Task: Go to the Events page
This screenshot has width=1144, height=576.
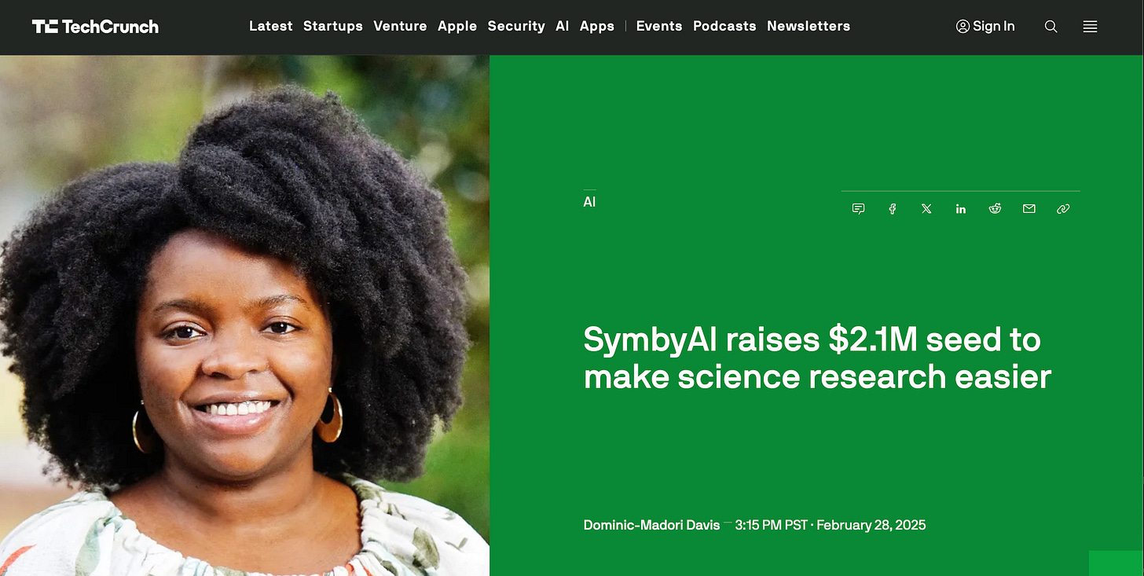Action: coord(659,26)
